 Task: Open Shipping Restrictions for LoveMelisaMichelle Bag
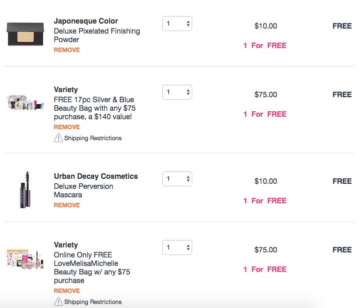pos(93,302)
